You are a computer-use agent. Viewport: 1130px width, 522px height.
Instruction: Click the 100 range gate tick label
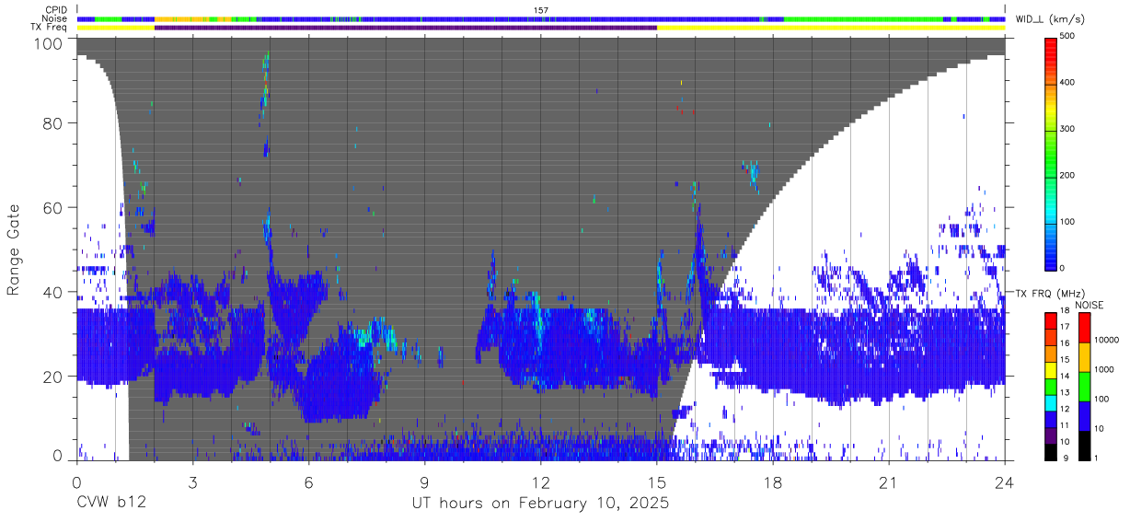(50, 43)
